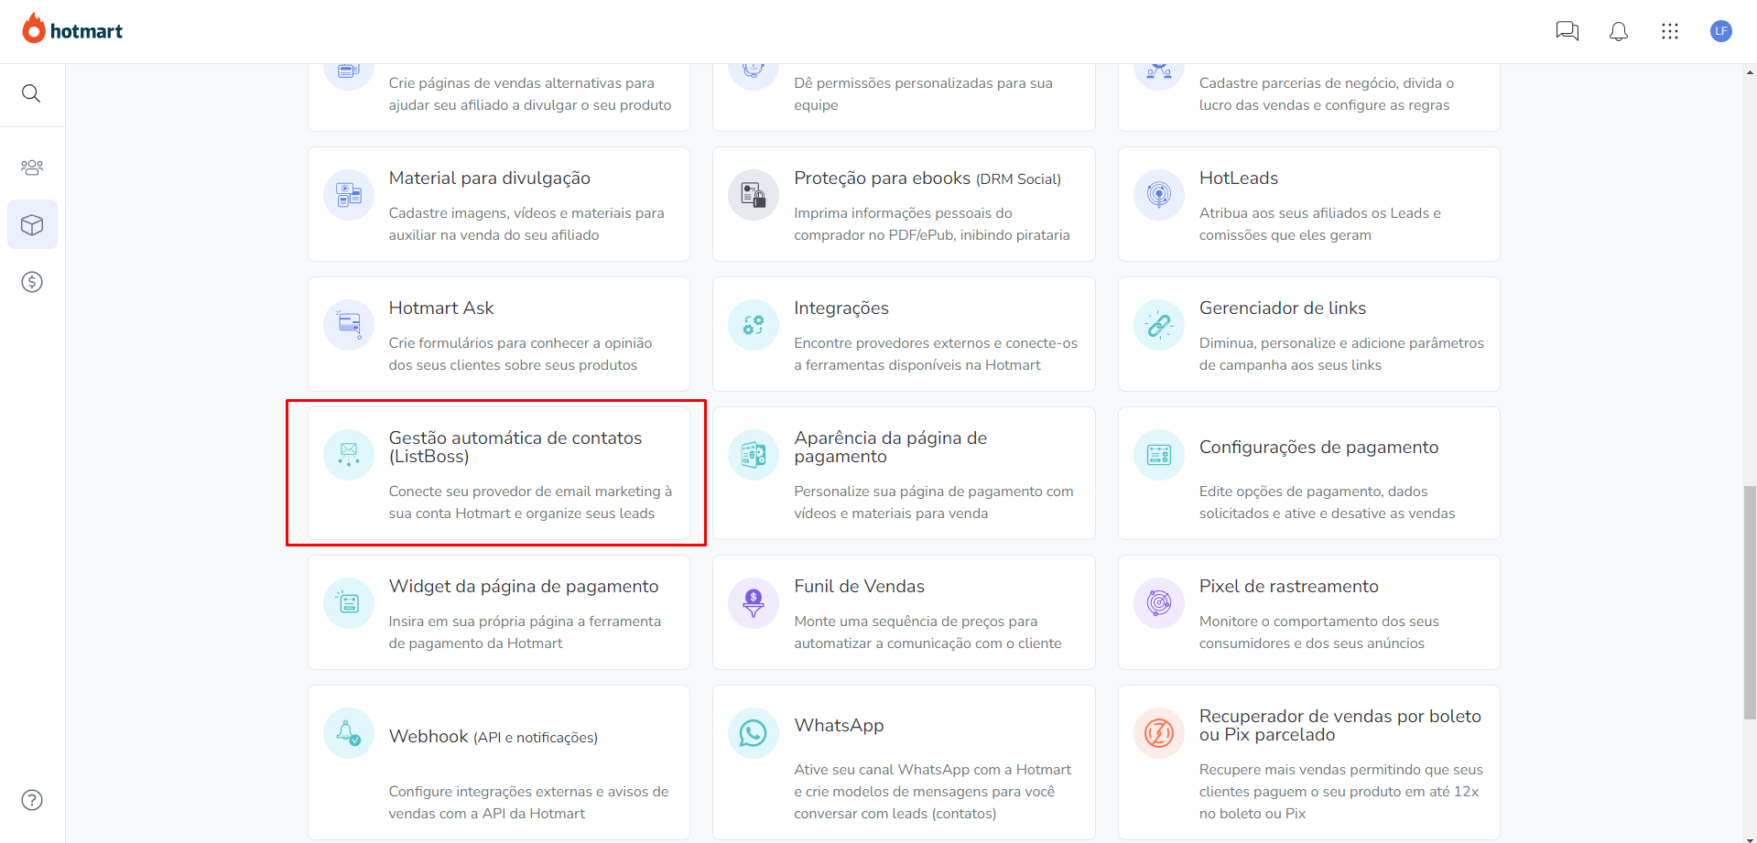Open the Funil de Vendas title
Viewport: 1757px width, 843px height.
[x=860, y=587]
